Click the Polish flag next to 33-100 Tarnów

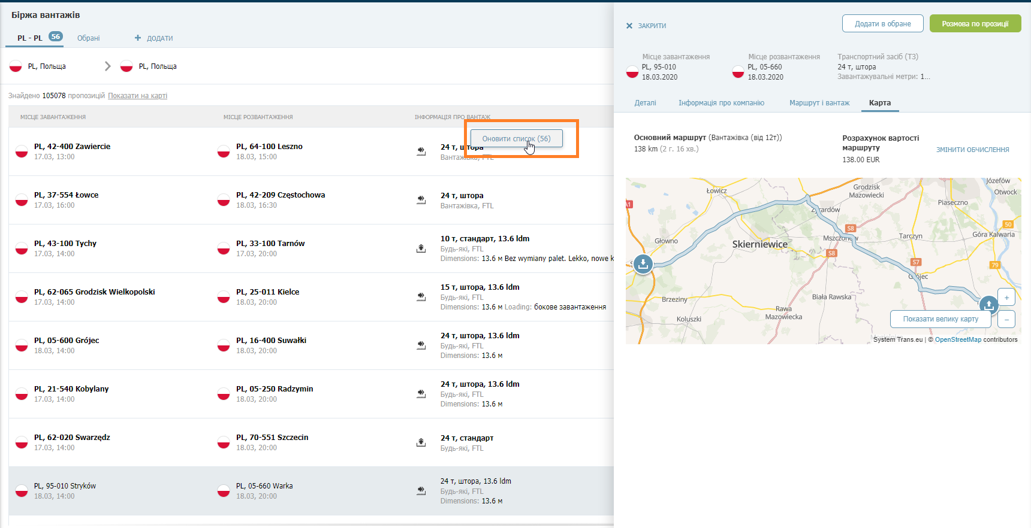(224, 248)
